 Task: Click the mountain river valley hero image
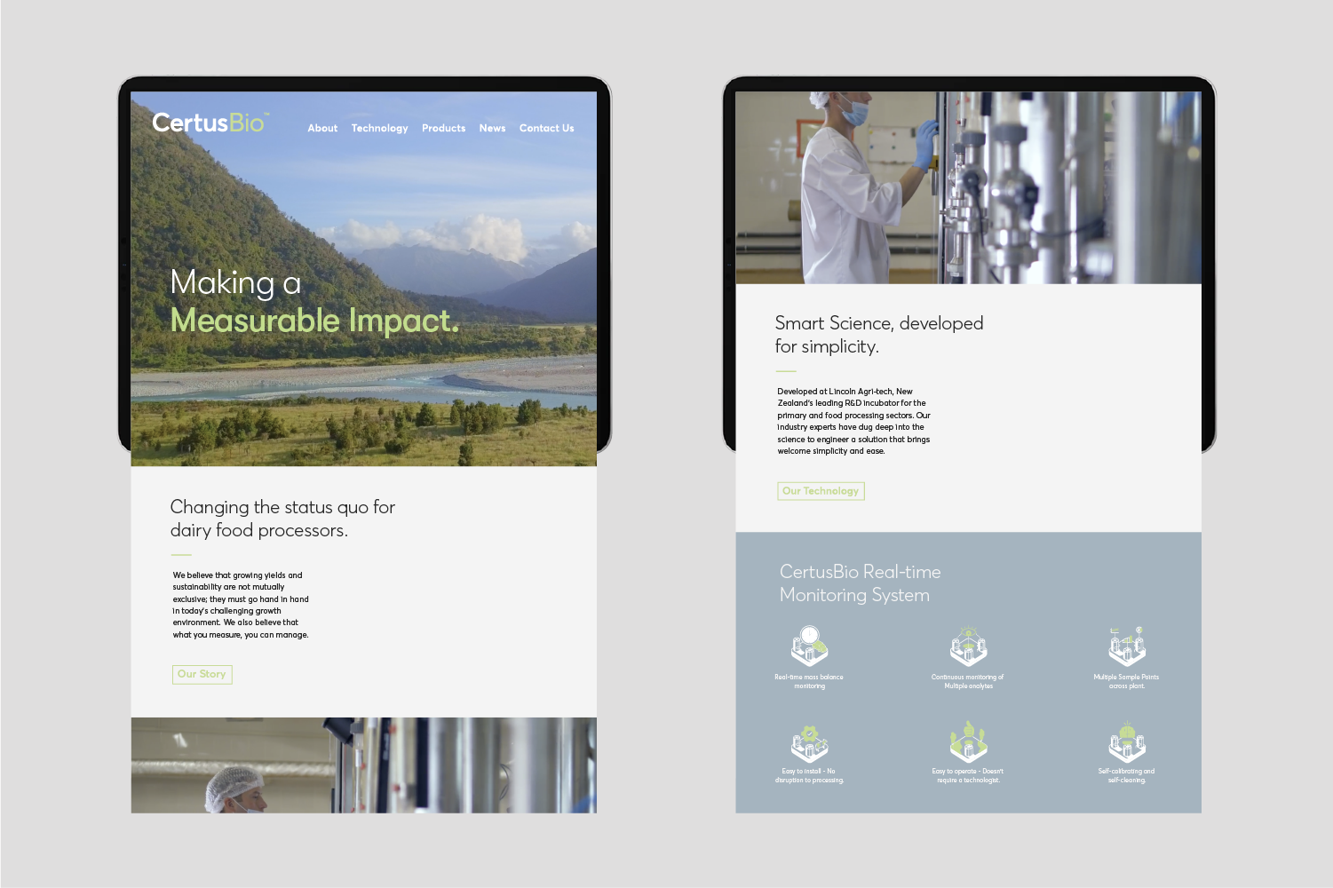363,279
